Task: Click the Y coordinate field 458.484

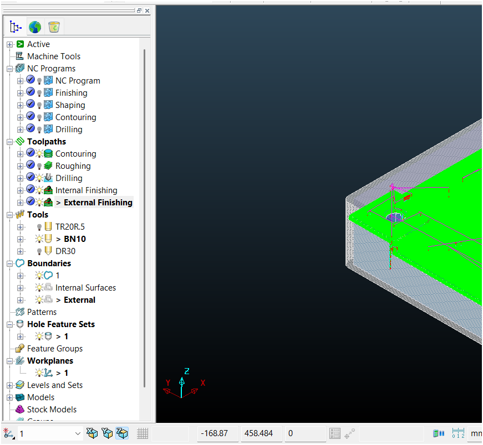Action: click(262, 433)
